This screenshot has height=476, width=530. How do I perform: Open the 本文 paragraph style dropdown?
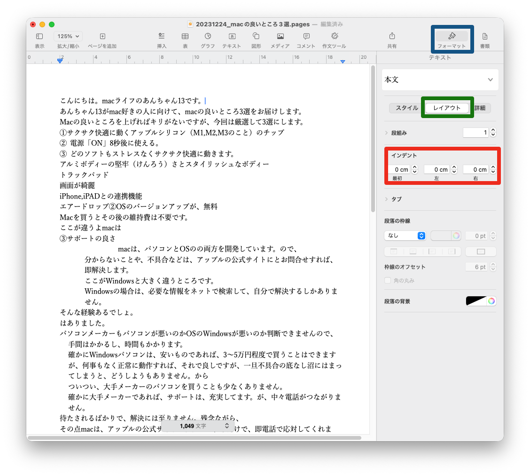coord(440,80)
